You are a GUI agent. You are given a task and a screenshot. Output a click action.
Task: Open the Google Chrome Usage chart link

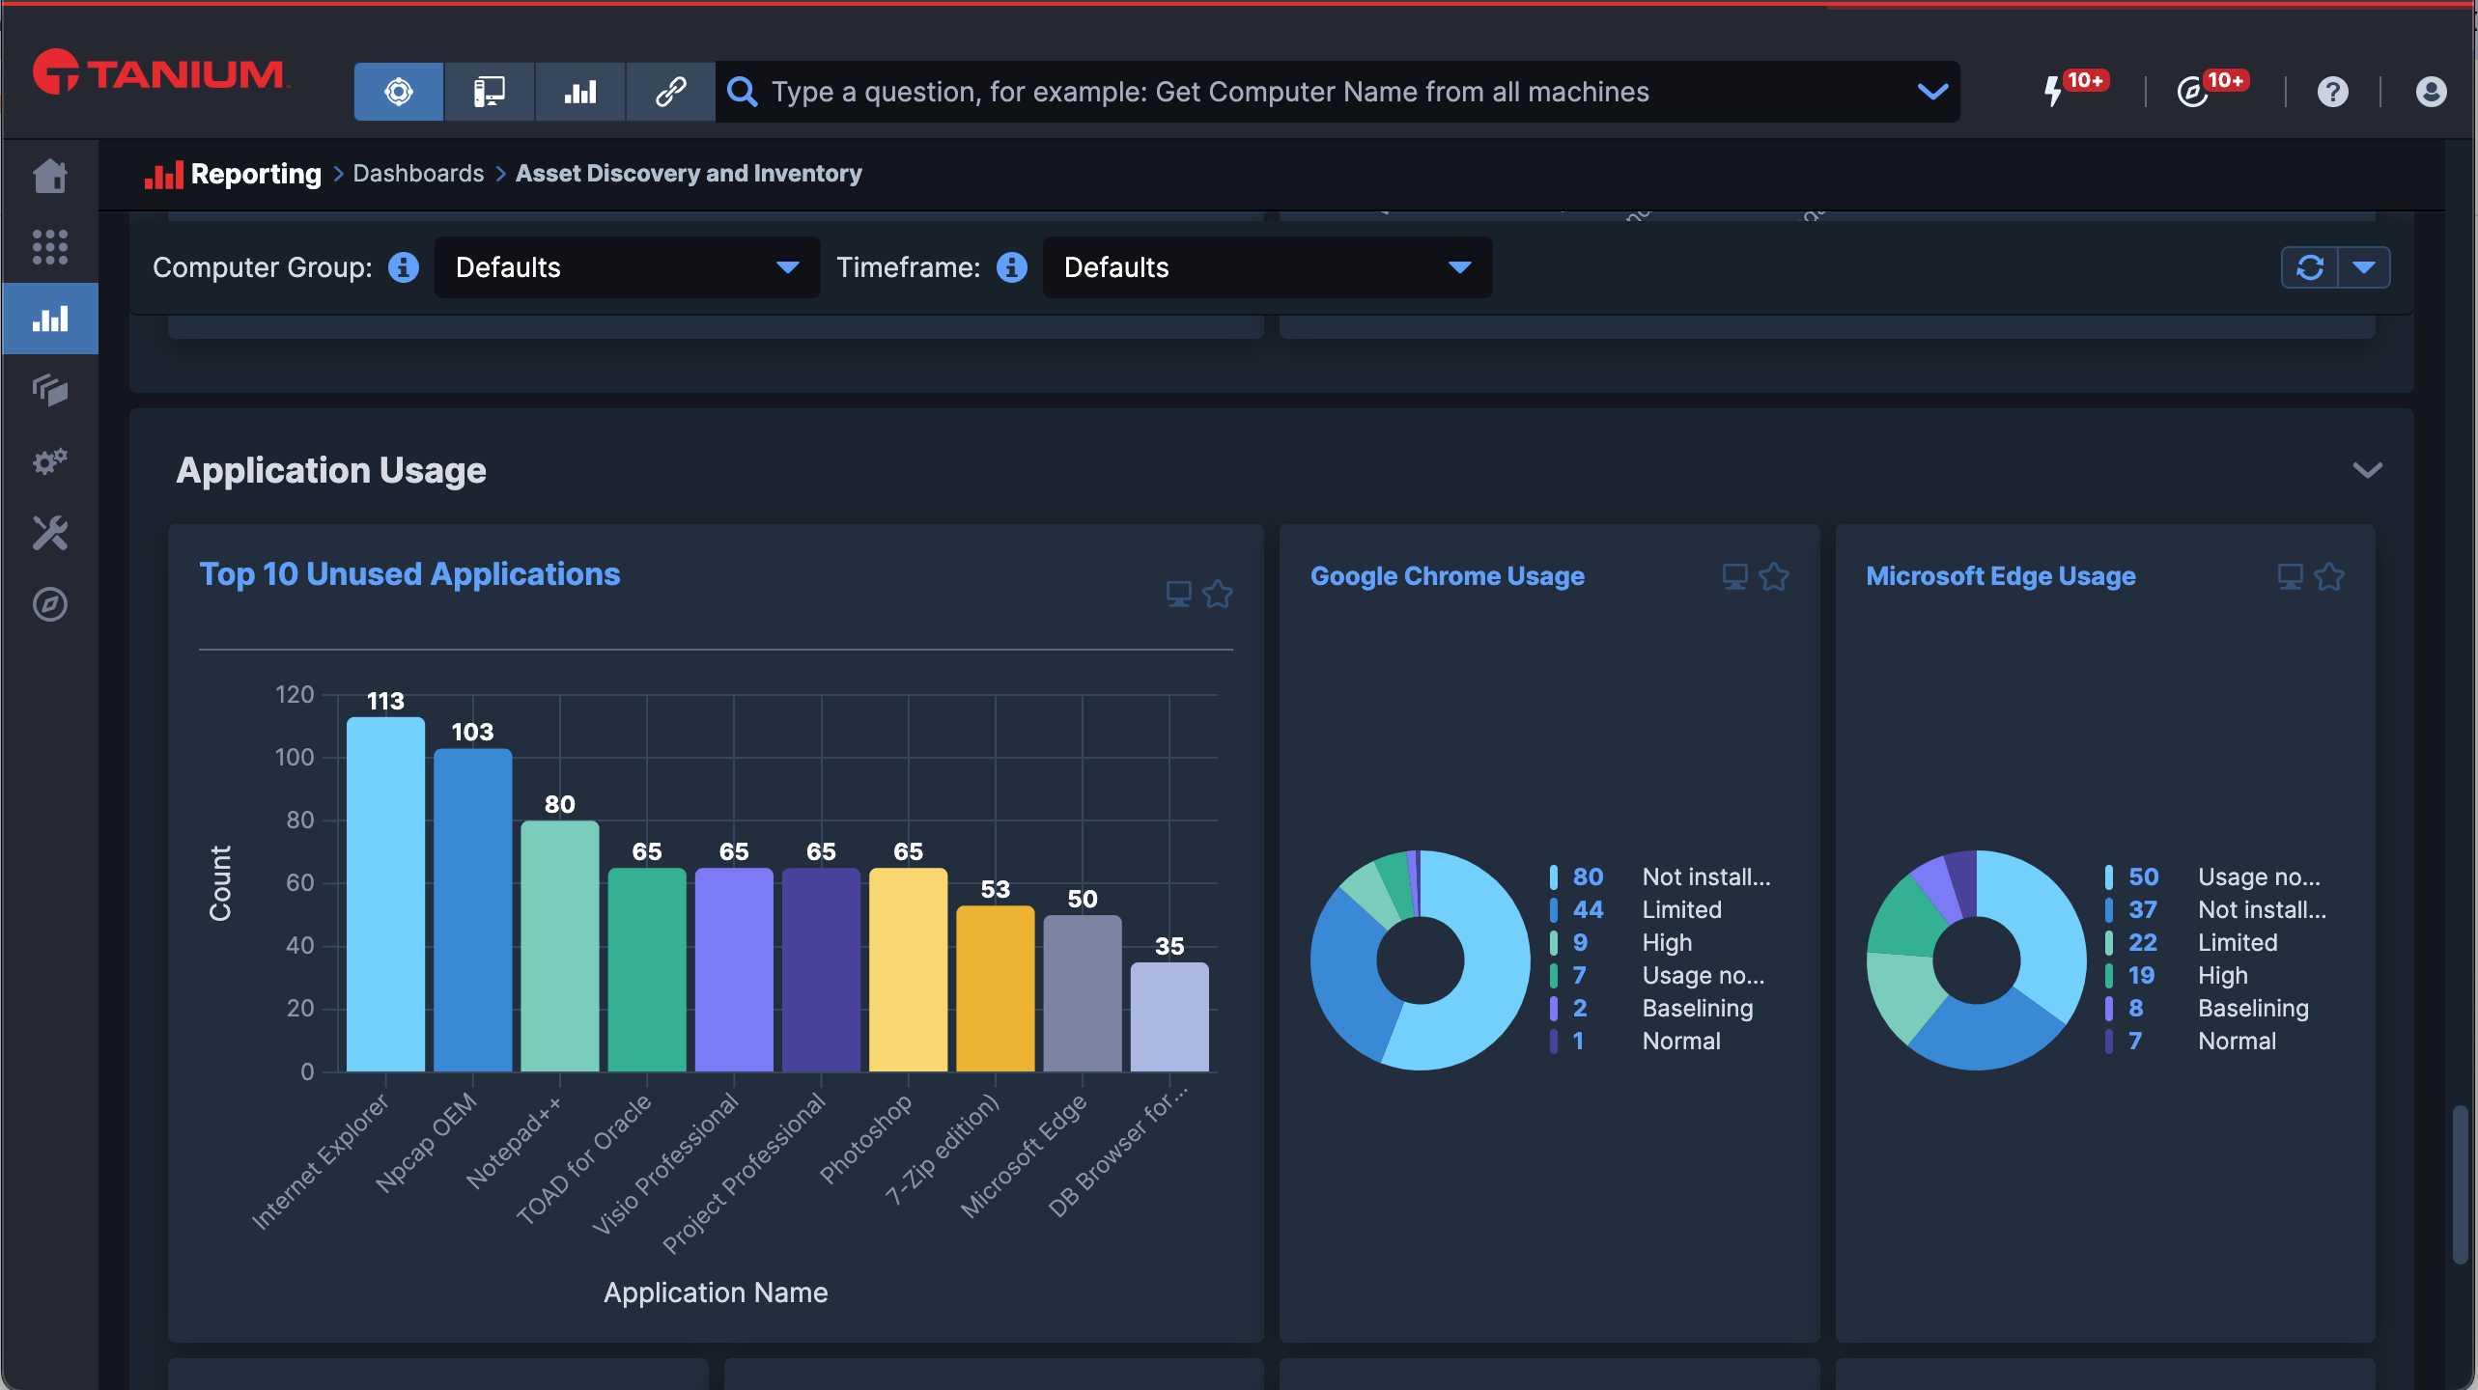pos(1447,576)
